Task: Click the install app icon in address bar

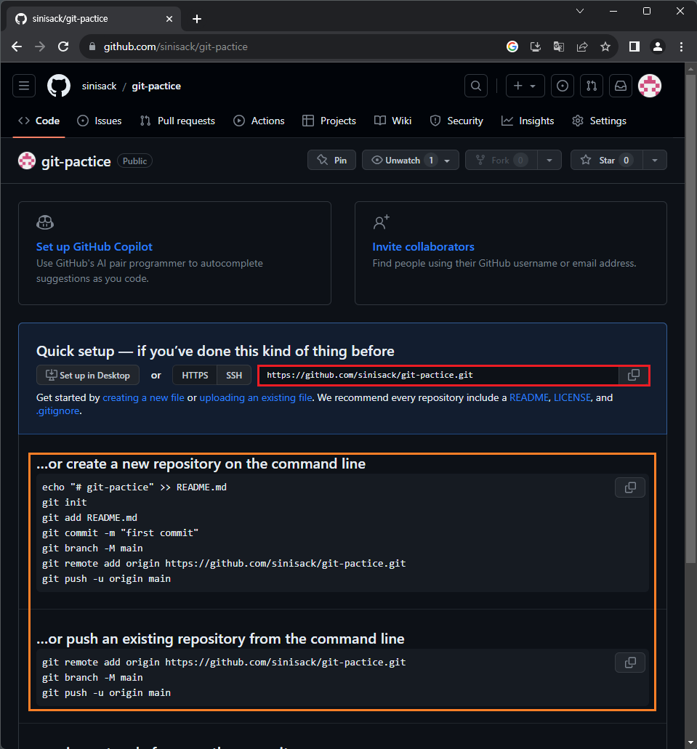Action: pos(536,46)
